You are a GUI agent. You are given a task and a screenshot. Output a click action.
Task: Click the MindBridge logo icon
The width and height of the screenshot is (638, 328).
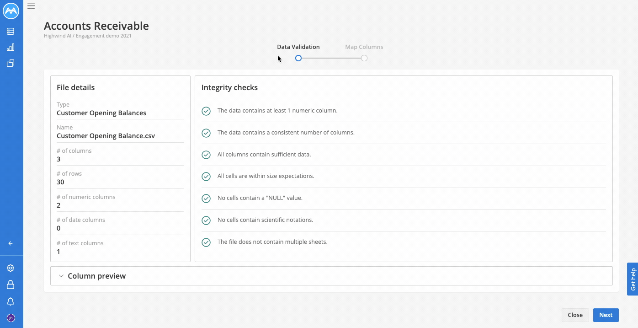(x=11, y=11)
